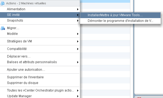Choose Démonter le programme d'installation entry
163x98 pixels.
click(120, 21)
